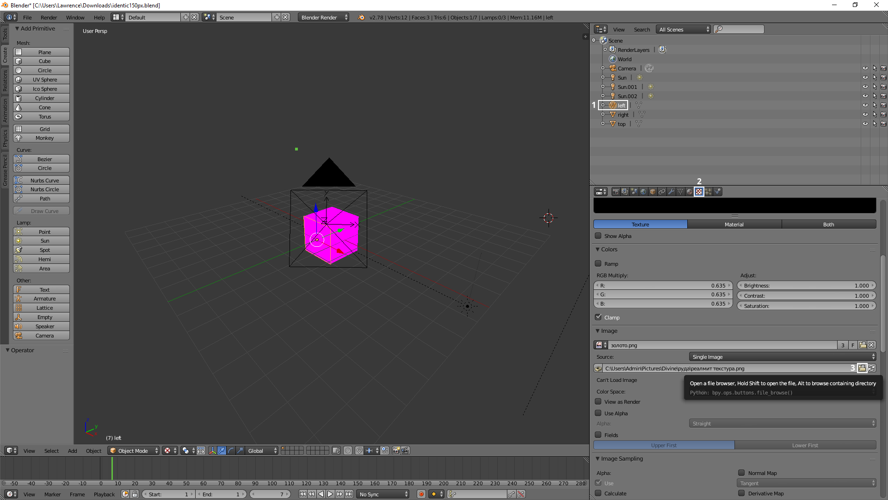
Task: Open Render properties camera icon tab
Action: [x=616, y=192]
